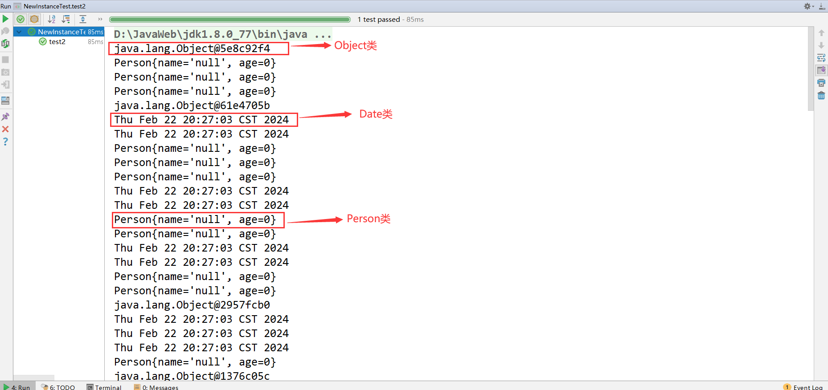The width and height of the screenshot is (828, 390).
Task: Clear all console output with trash icon
Action: point(821,95)
